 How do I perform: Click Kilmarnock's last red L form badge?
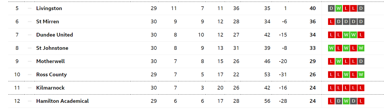pos(361,88)
